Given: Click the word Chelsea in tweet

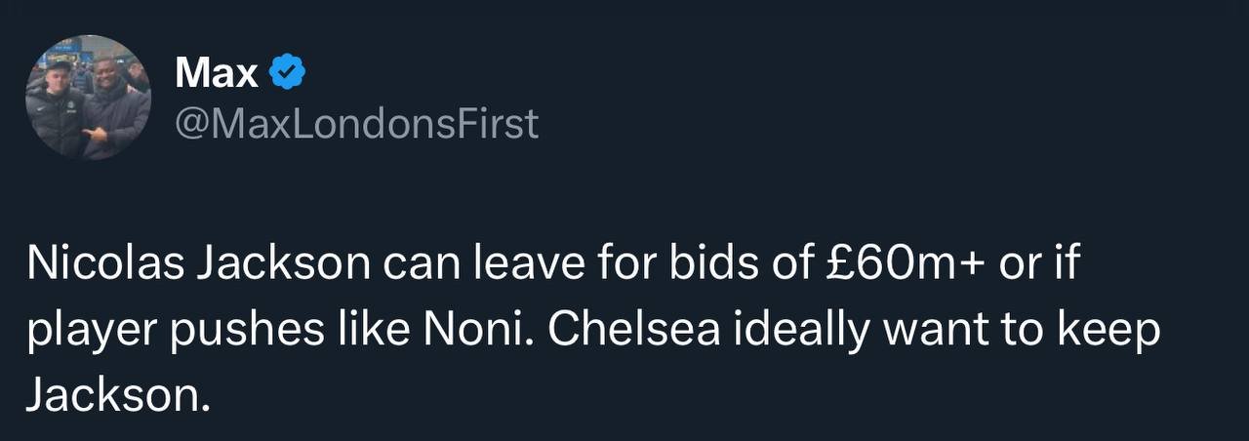Looking at the screenshot, I should (x=634, y=332).
